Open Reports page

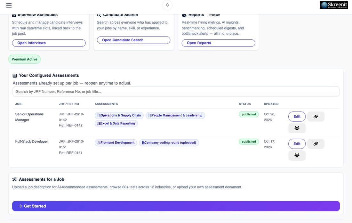tap(218, 43)
